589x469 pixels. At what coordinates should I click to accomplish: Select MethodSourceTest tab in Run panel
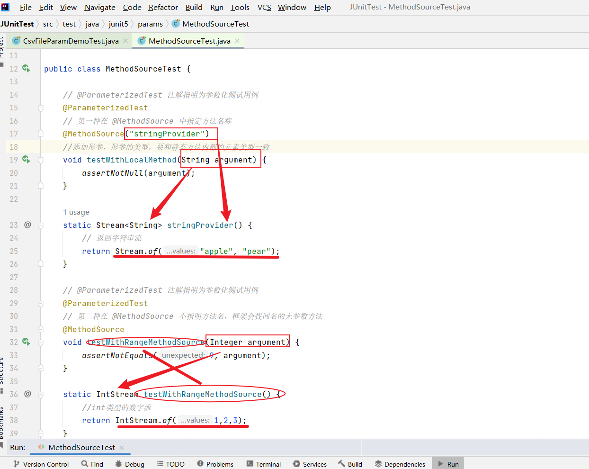81,447
